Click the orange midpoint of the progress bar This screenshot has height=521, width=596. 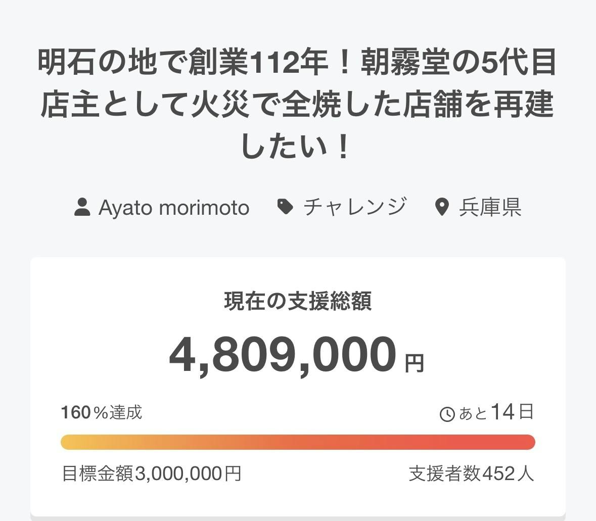[x=298, y=442]
